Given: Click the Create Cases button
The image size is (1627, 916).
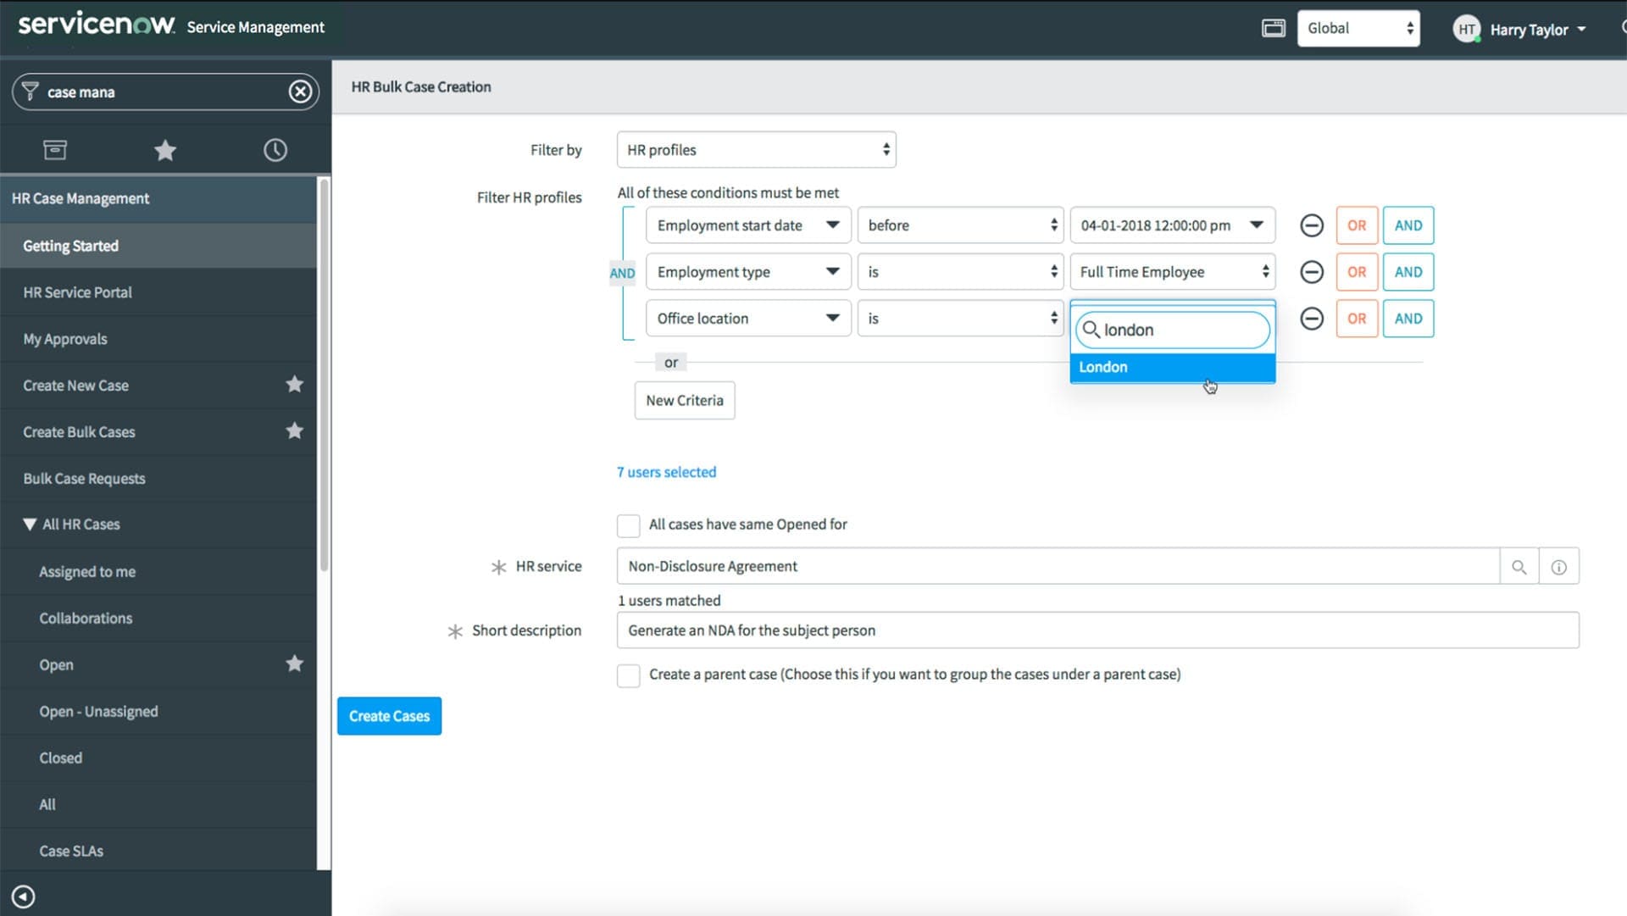Looking at the screenshot, I should tap(389, 716).
